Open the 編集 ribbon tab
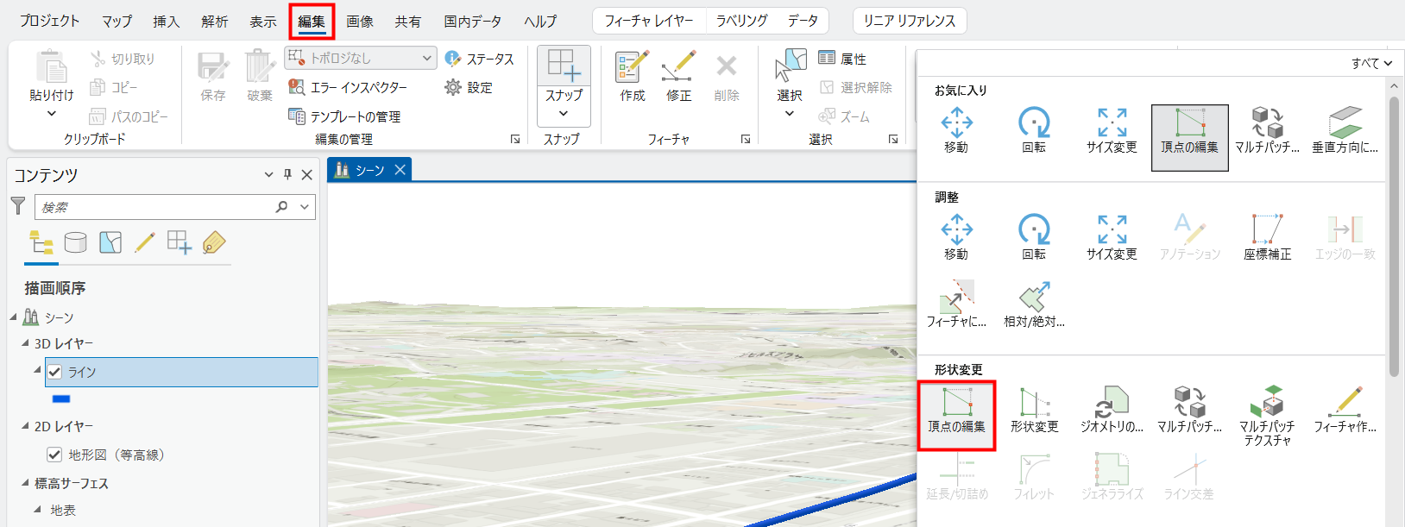Viewport: 1405px width, 527px height. [x=312, y=21]
